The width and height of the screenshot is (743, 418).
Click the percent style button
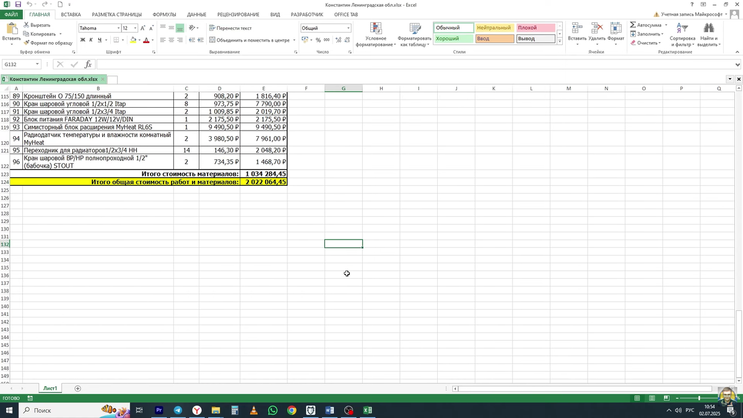[318, 40]
